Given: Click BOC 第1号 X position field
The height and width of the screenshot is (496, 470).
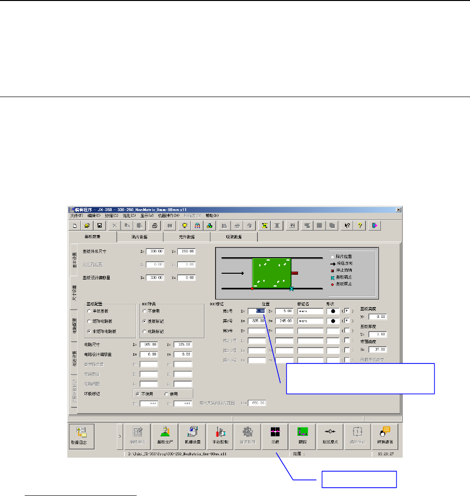Looking at the screenshot, I should click(x=257, y=311).
